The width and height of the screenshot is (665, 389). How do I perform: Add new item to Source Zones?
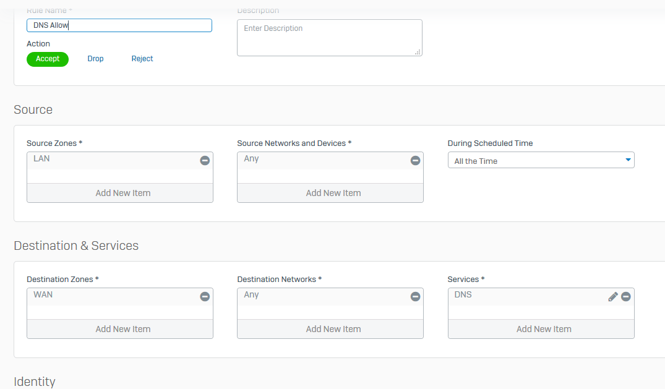122,193
